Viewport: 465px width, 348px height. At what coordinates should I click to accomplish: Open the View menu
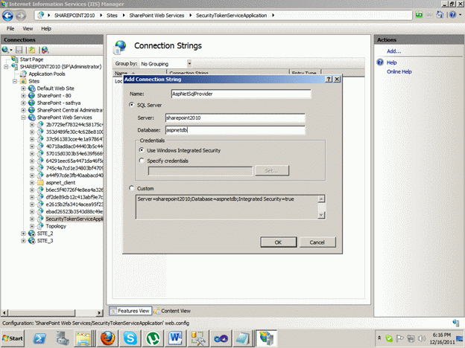[28, 28]
